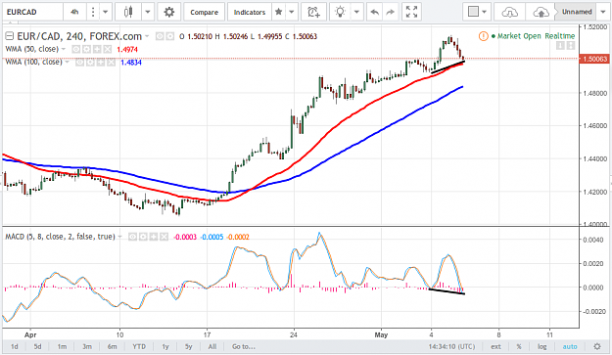
Task: Click the chart layout square icon
Action: 473,12
